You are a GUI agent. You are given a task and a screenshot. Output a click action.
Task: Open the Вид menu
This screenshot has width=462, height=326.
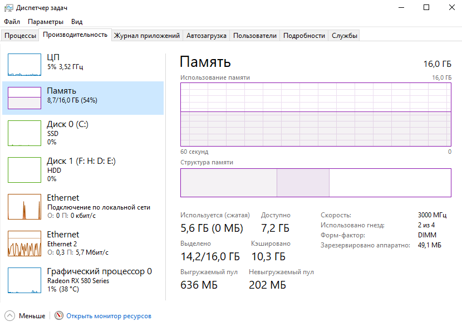77,22
